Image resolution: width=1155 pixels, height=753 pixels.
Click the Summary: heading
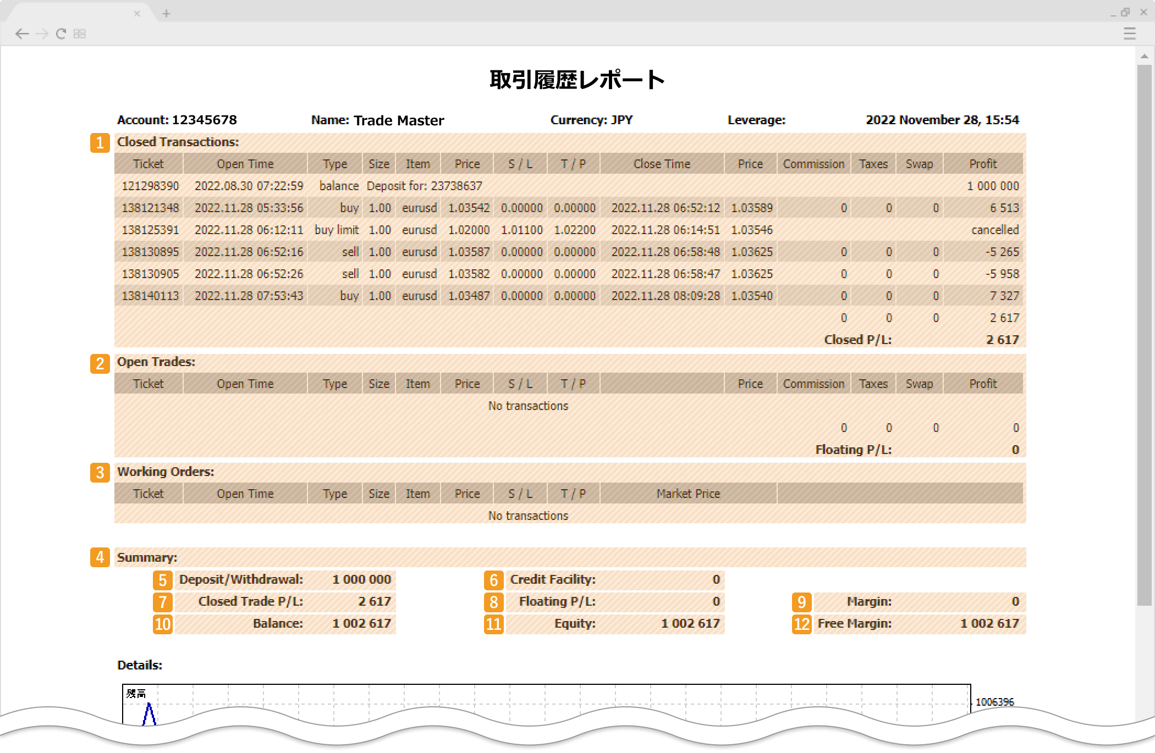(x=147, y=557)
